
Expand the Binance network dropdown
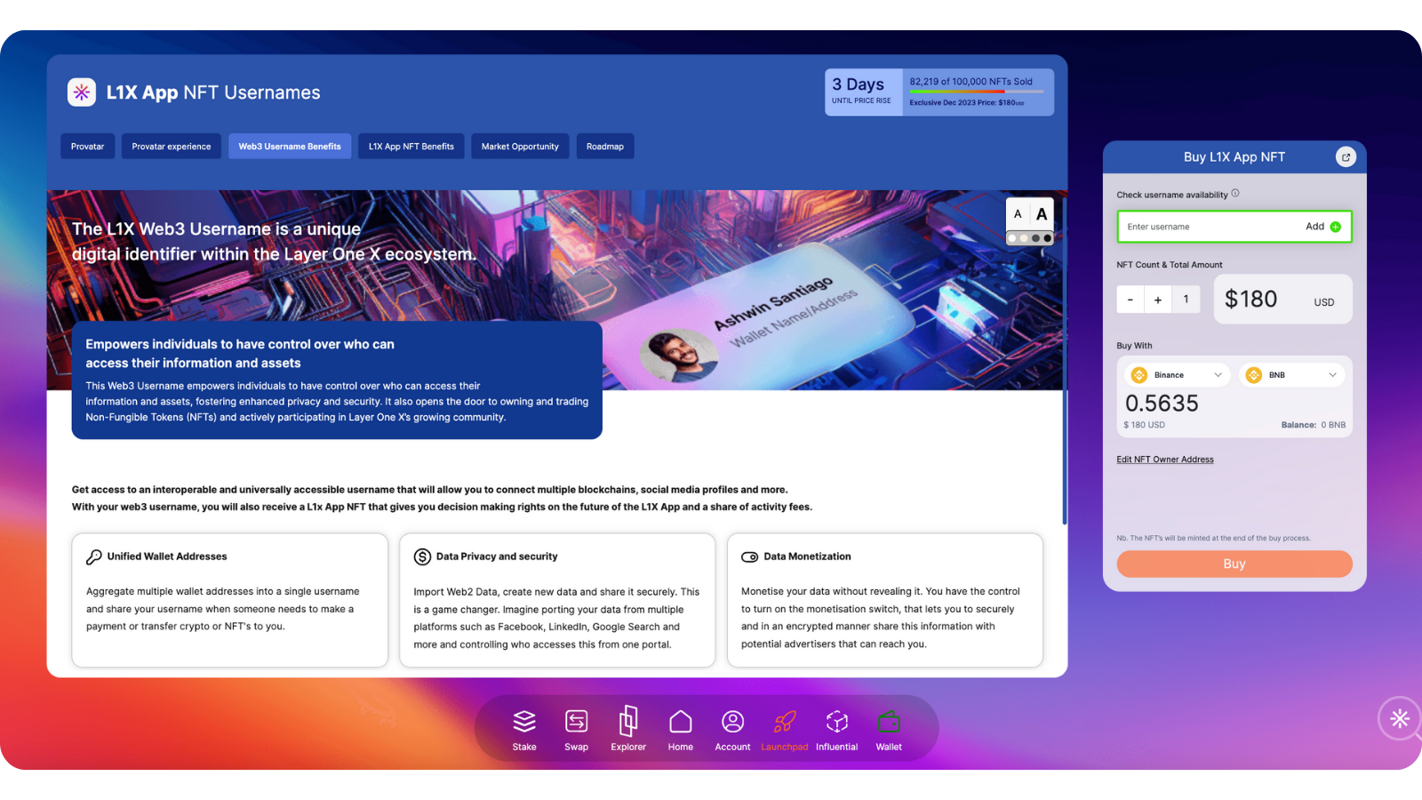pyautogui.click(x=1218, y=375)
